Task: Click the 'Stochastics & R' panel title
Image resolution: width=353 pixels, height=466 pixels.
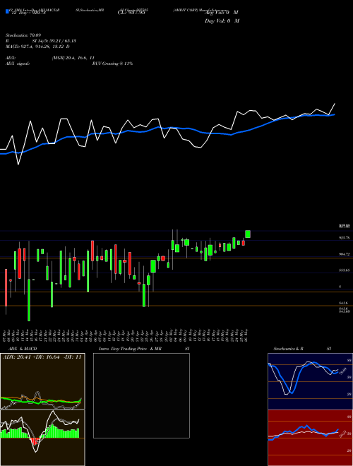Action: pos(289,349)
